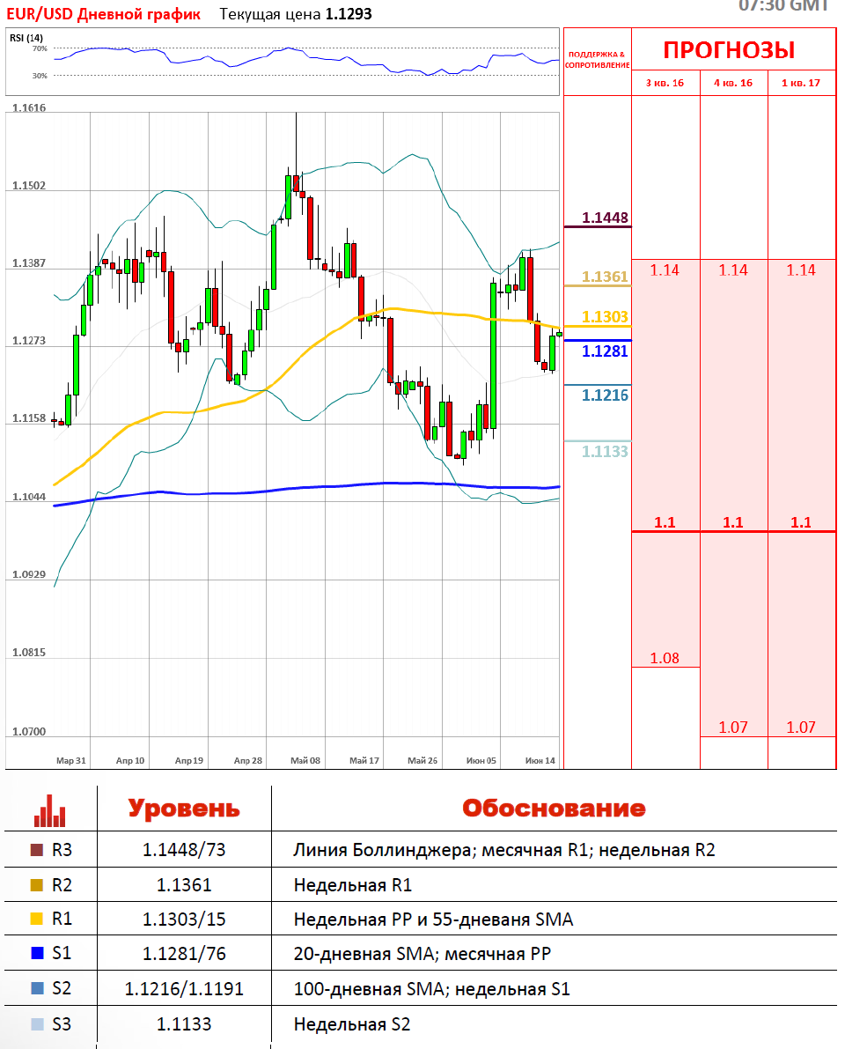Click the 1.1133 cell in S3 row
This screenshot has width=845, height=1049.
(184, 1024)
